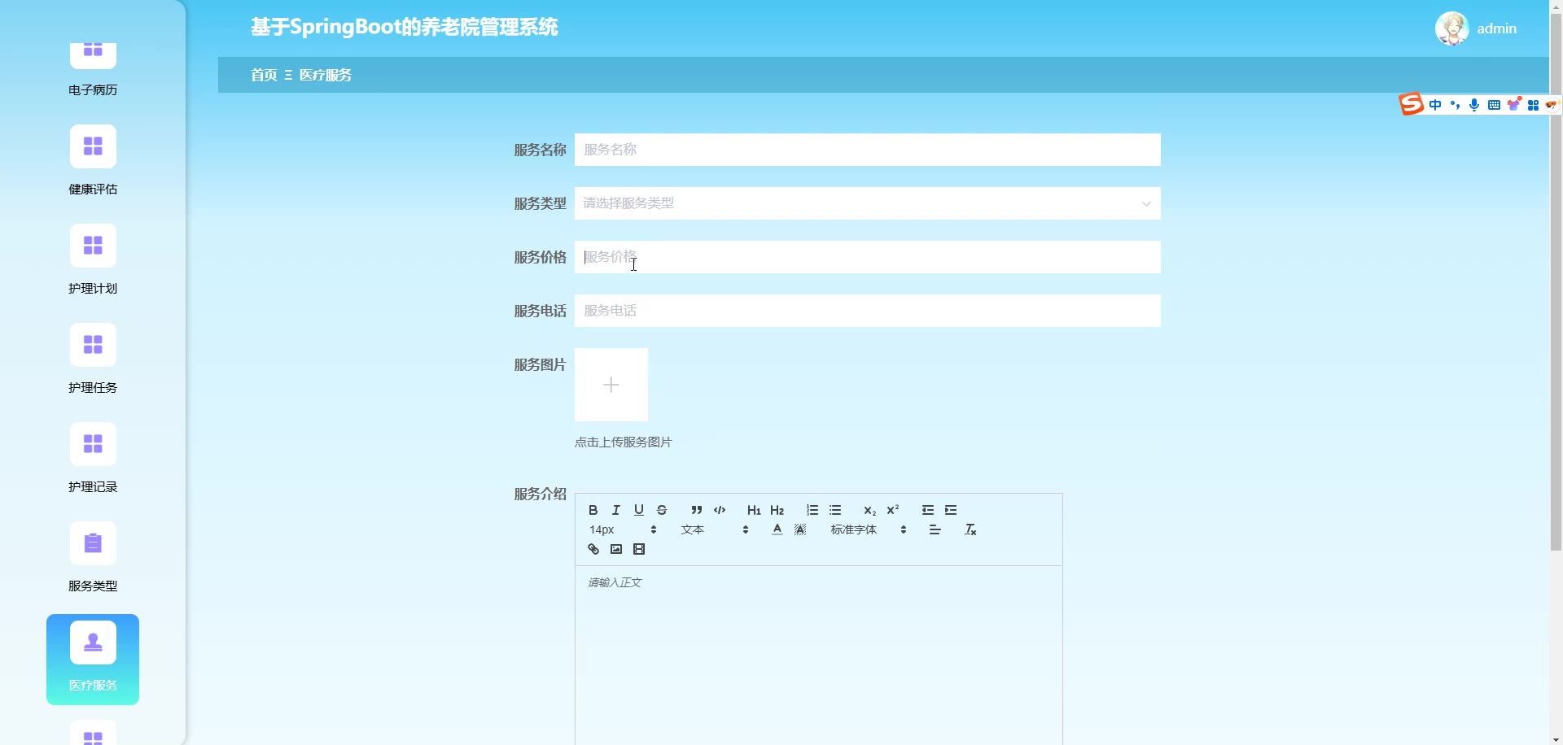Start an ordered numbered list

pos(812,510)
